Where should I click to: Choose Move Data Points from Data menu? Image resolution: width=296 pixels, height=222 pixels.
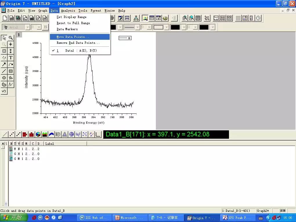80,37
